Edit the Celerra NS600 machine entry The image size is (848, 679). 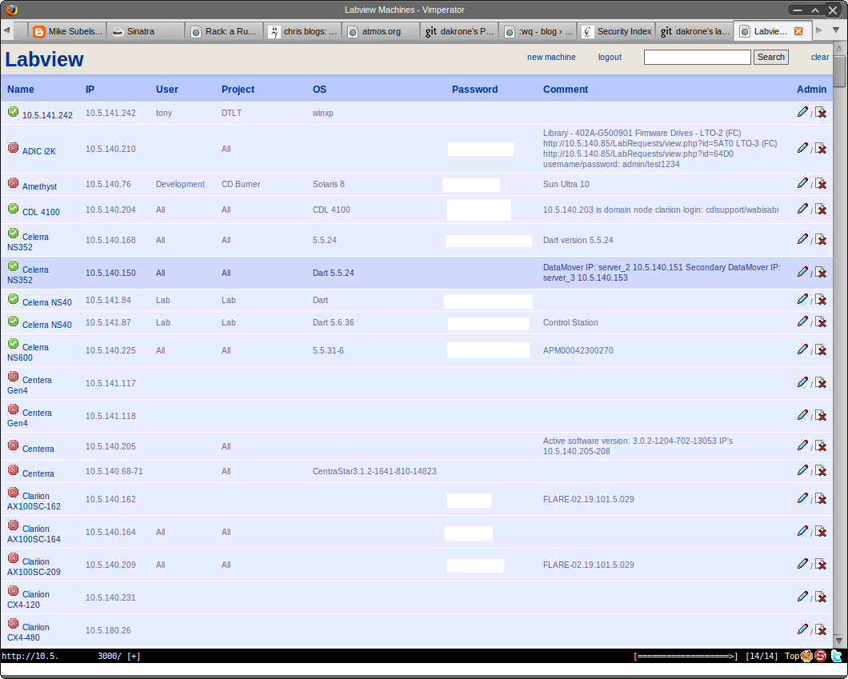802,349
